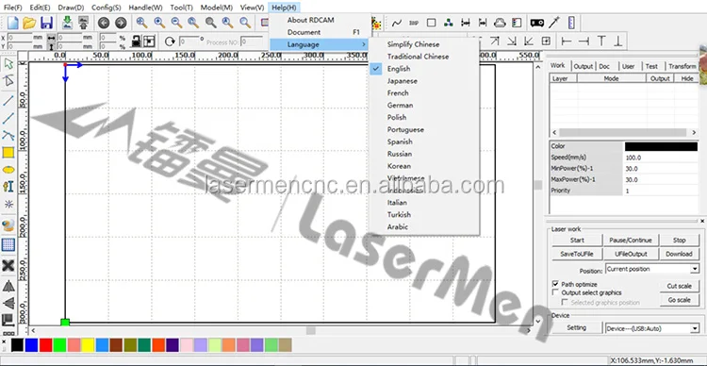Viewport: 707px width, 366px height.
Task: Click the New file icon
Action: (12, 23)
